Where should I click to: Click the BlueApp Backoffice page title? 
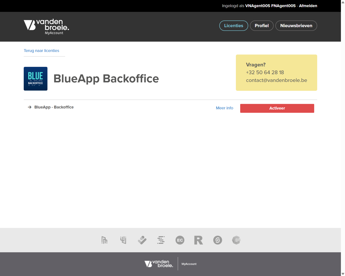click(106, 78)
